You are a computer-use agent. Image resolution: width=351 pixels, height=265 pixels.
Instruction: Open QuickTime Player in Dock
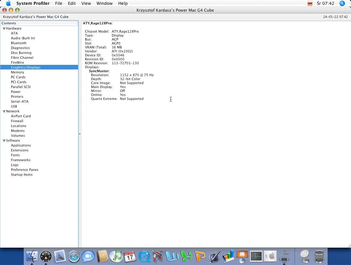(144, 256)
